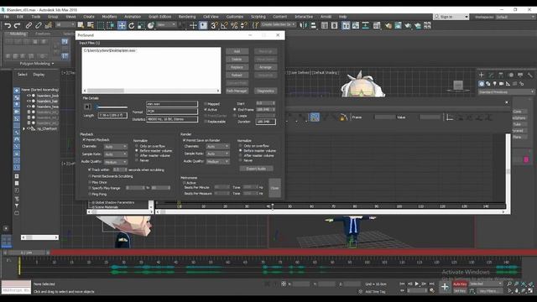Open the Create tab plus icon in command panel
537x302 pixels.
coord(481,75)
